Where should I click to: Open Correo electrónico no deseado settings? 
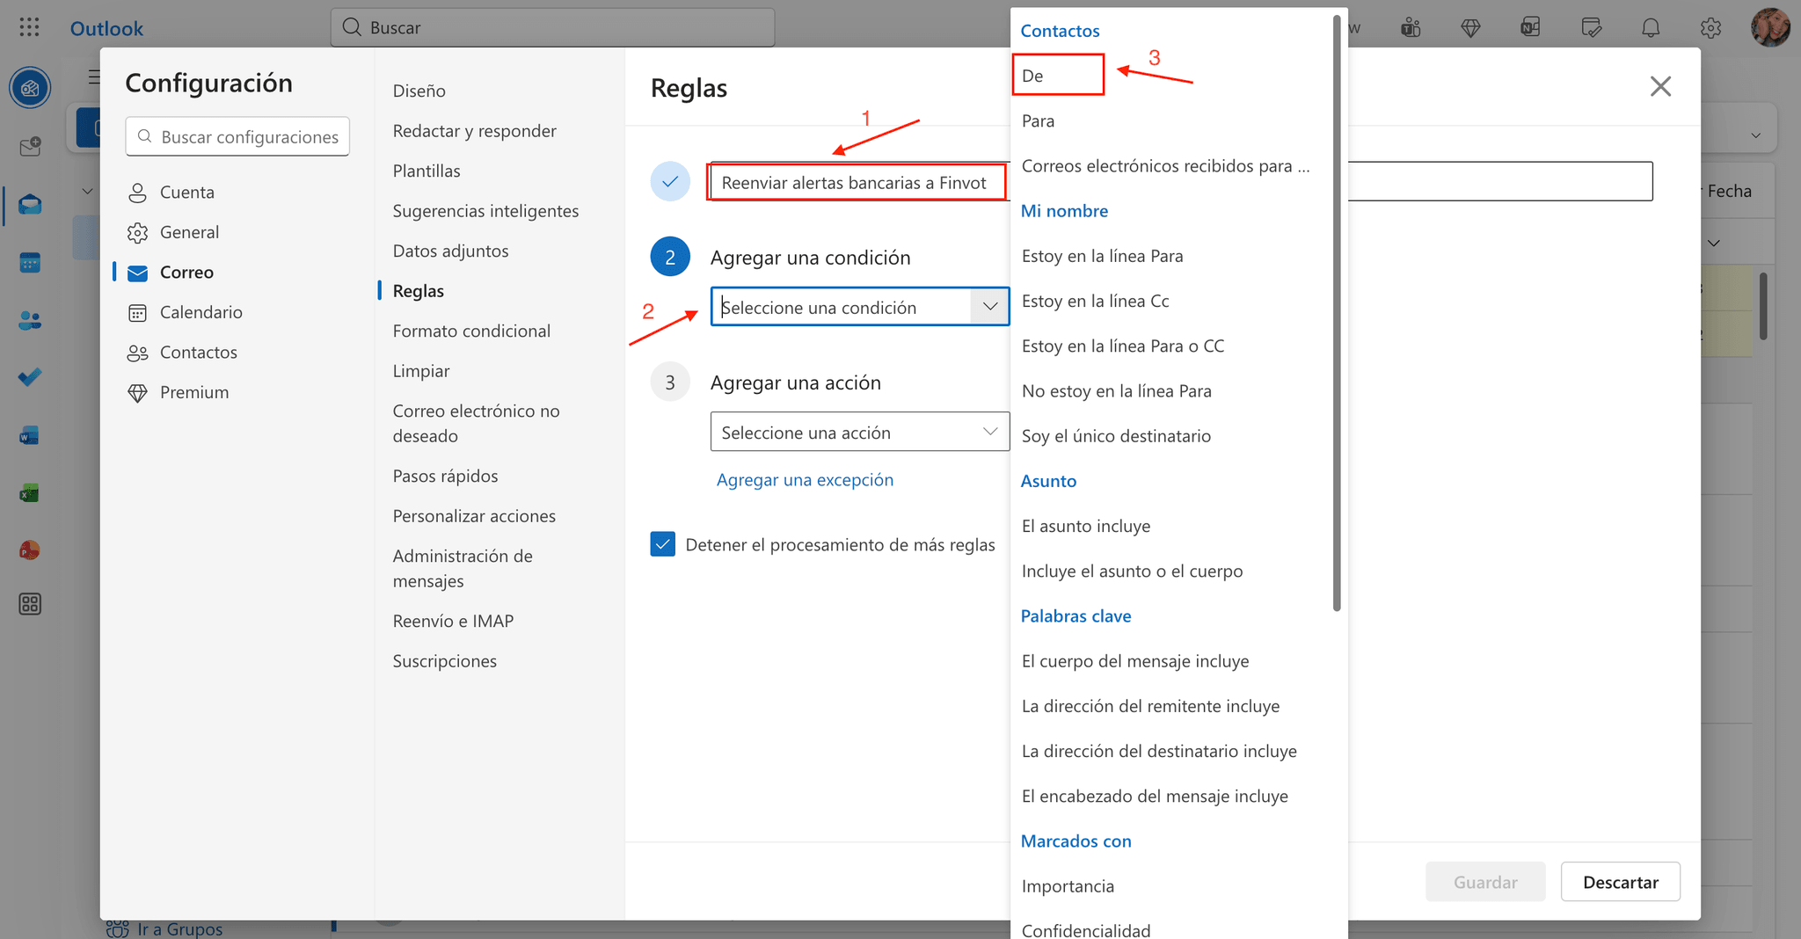476,423
